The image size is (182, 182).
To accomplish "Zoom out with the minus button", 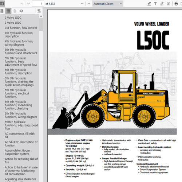I will tap(82, 4).
